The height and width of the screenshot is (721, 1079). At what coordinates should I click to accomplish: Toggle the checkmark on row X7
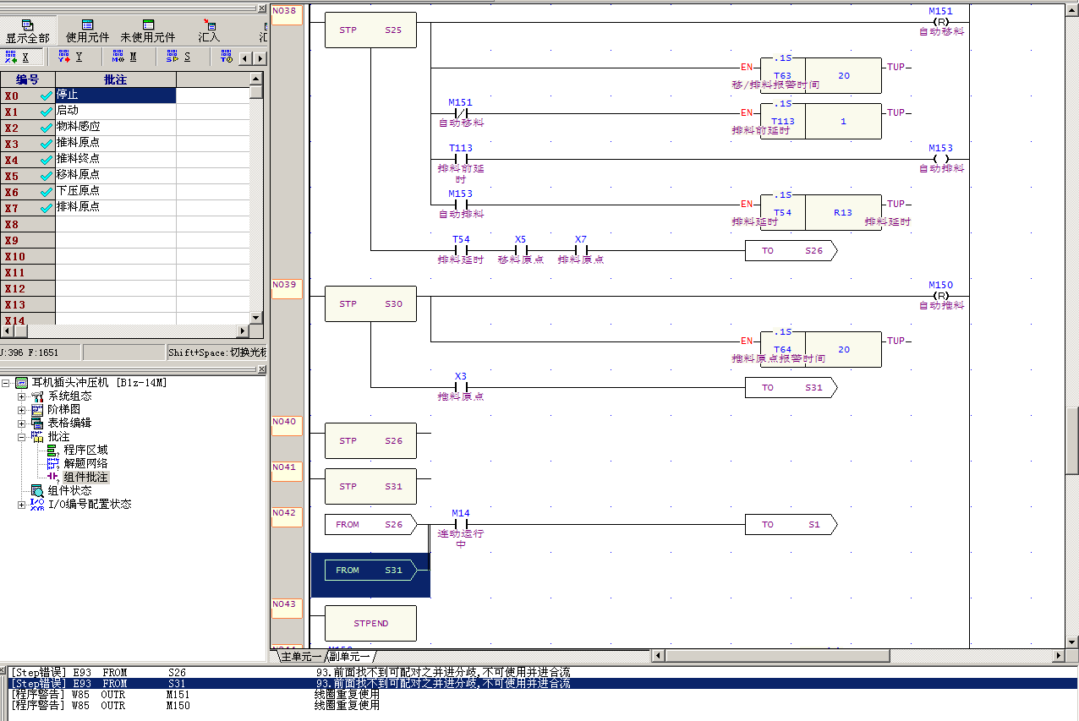pos(47,208)
